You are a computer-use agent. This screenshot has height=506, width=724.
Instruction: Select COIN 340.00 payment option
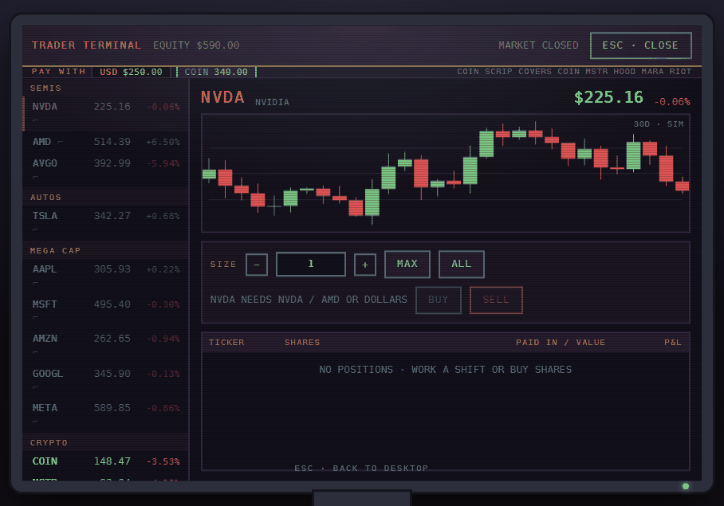(216, 72)
